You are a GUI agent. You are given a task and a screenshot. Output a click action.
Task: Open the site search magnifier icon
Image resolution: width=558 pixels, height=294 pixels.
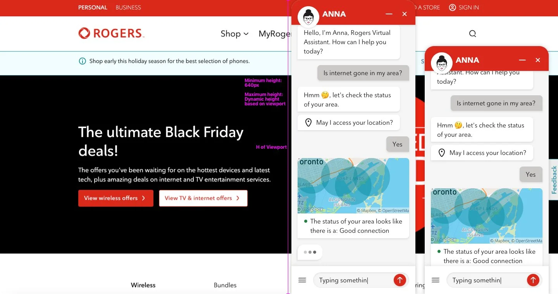[472, 34]
